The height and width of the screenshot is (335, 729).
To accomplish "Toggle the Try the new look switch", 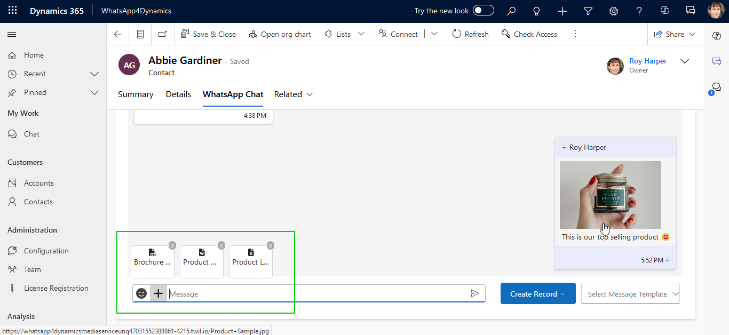I will (483, 11).
